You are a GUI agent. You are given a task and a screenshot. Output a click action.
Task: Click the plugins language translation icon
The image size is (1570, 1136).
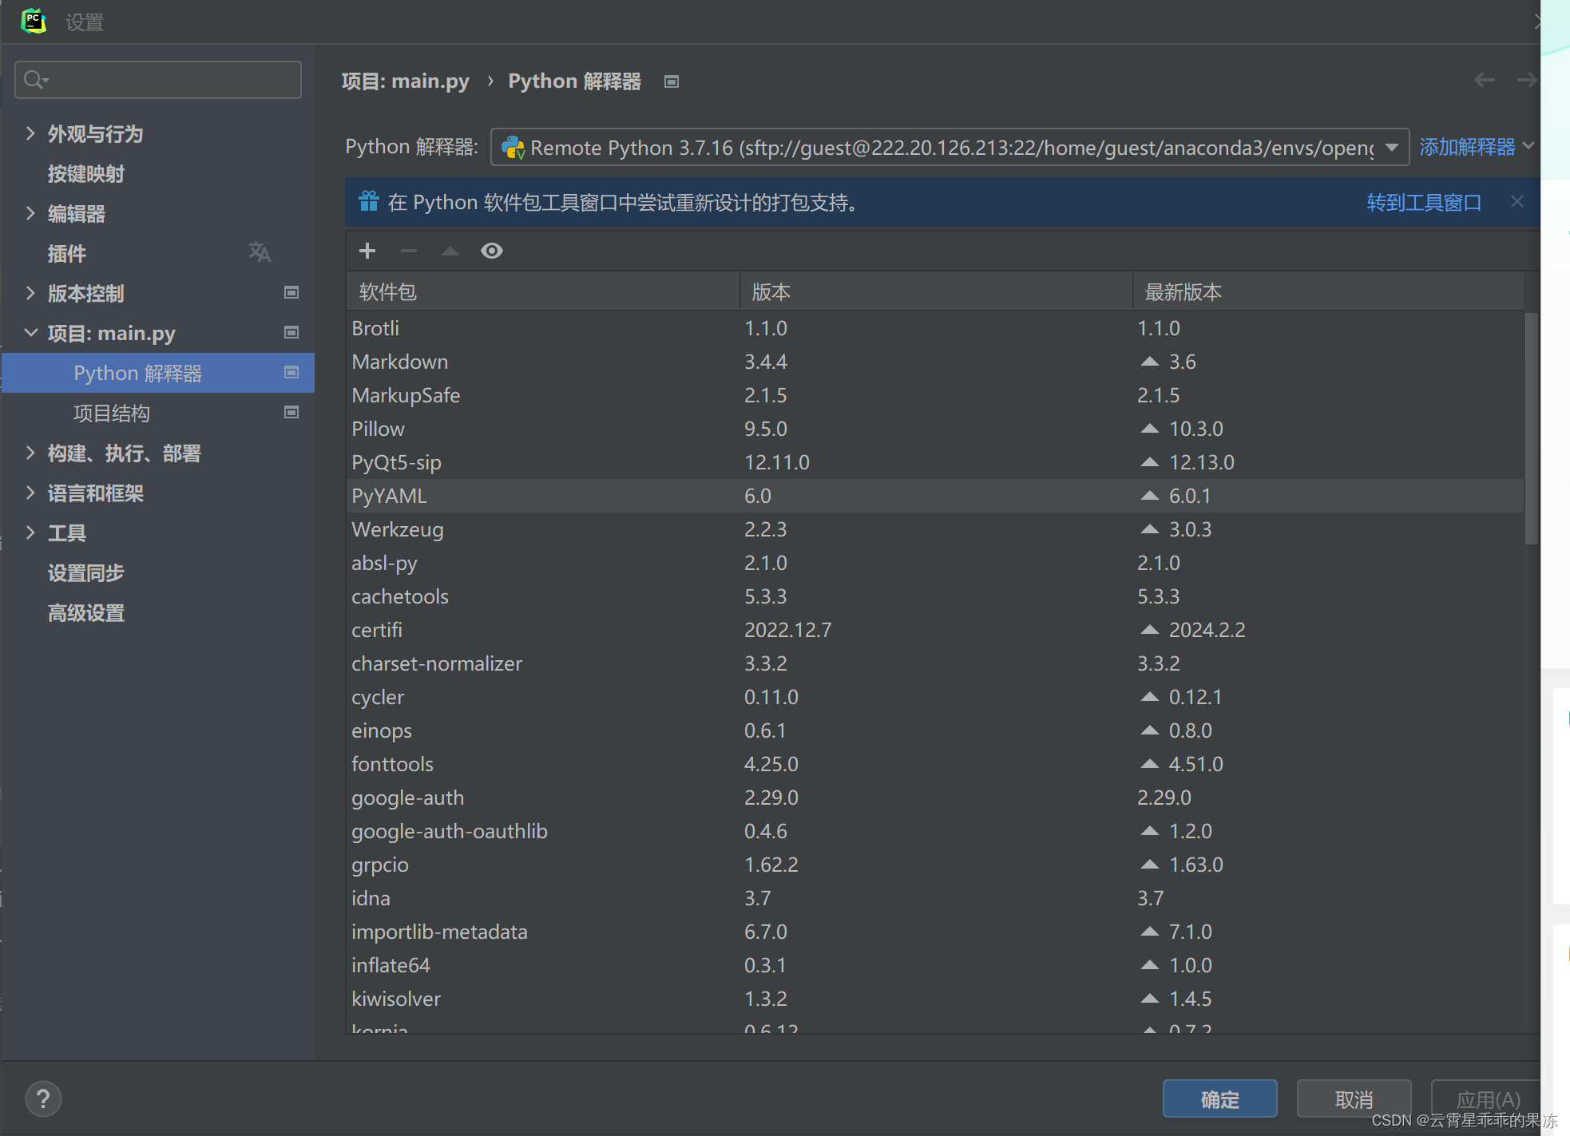pos(260,252)
